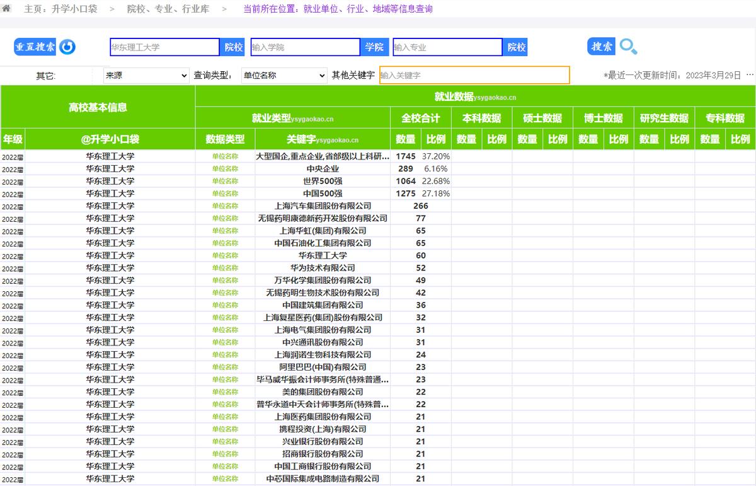Screen dimensions: 756x486
Task: Click the 院校 button beside the 输入专业 field
Action: pos(516,47)
